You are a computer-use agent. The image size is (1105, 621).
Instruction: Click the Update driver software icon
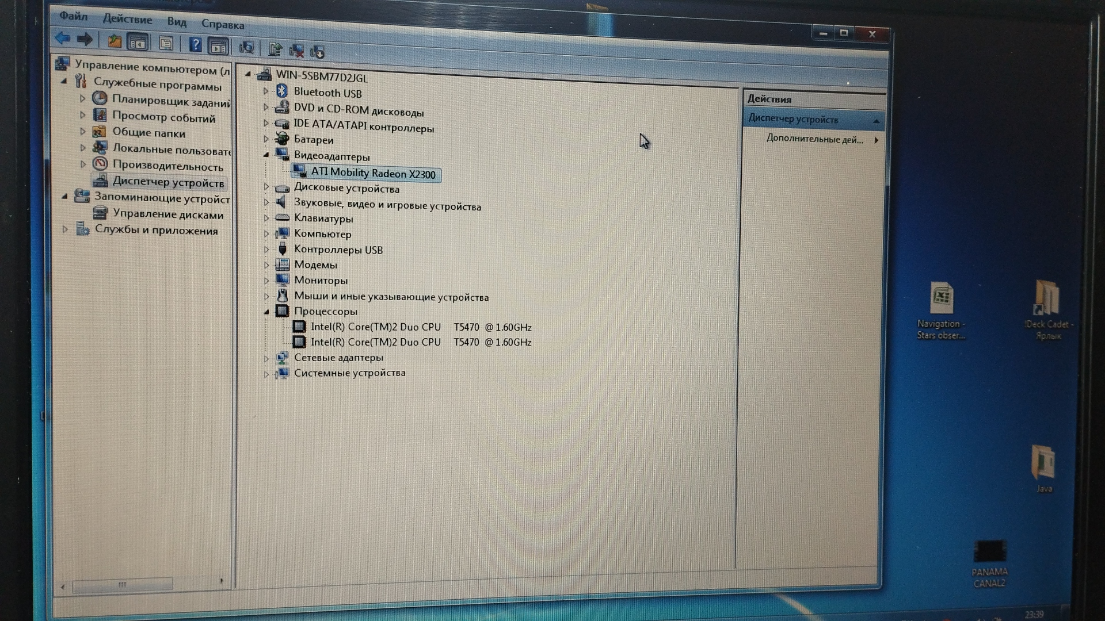(275, 49)
